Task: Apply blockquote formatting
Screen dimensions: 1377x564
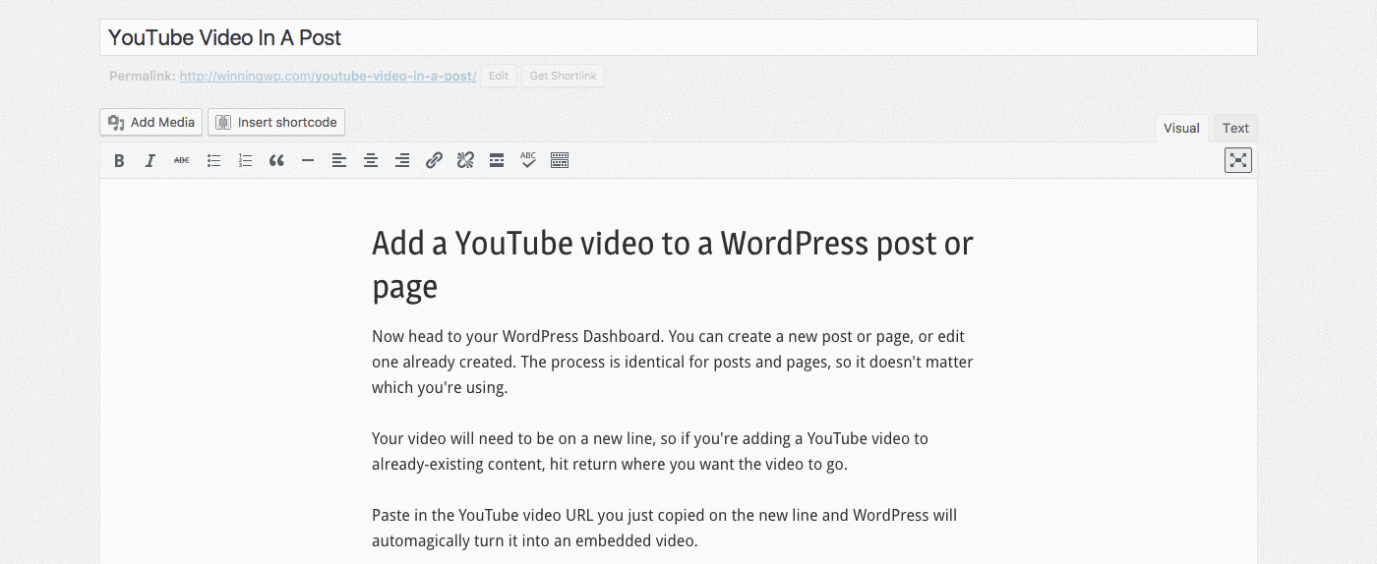Action: 276,161
